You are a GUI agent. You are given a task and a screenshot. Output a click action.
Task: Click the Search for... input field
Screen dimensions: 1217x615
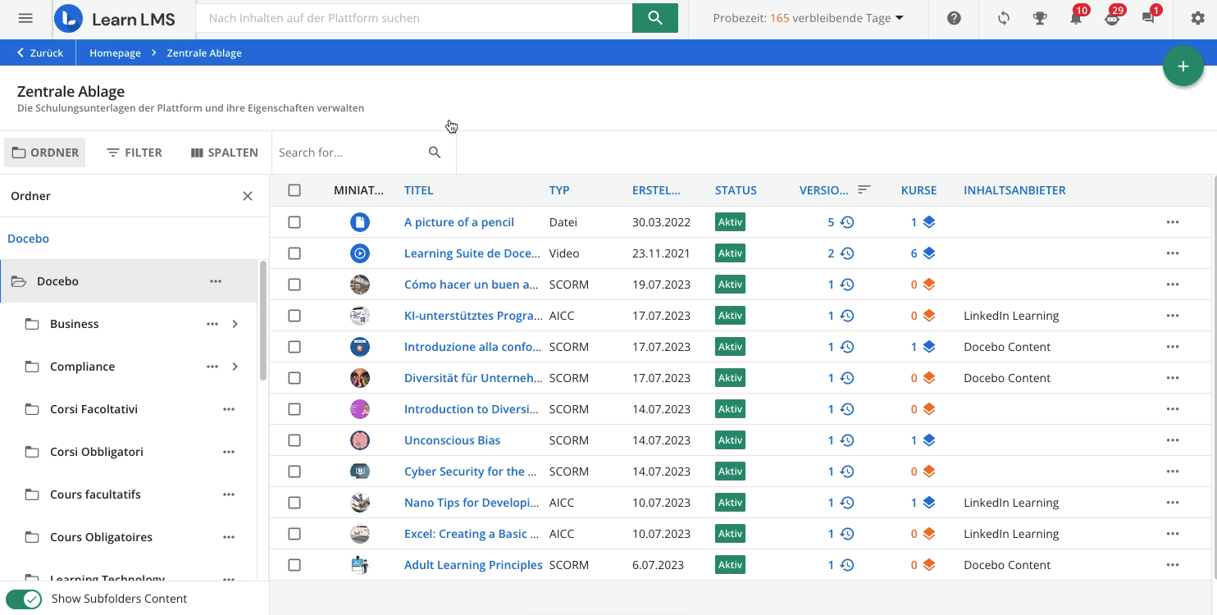[x=349, y=153]
